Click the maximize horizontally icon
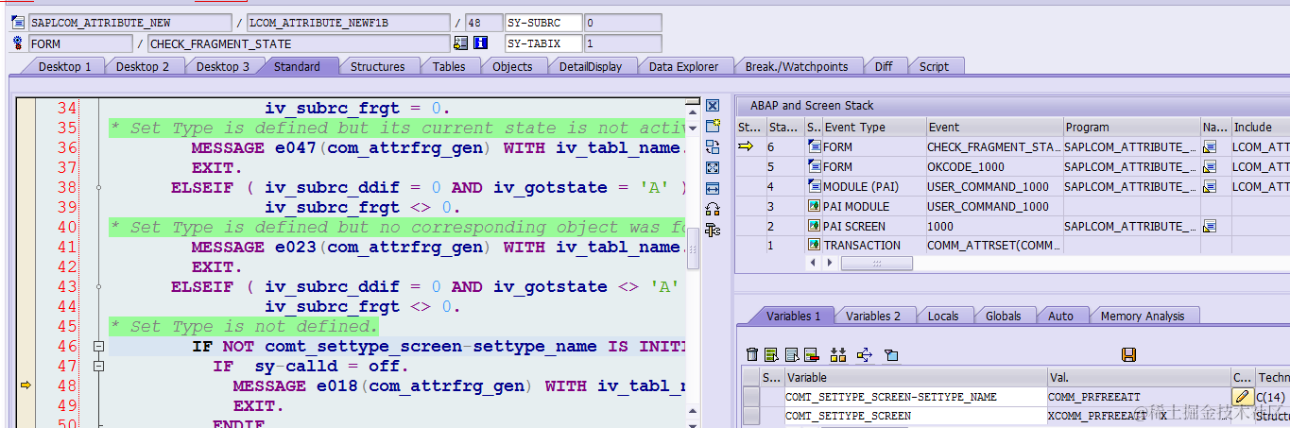Viewport: 1290px width, 428px height. click(x=713, y=188)
